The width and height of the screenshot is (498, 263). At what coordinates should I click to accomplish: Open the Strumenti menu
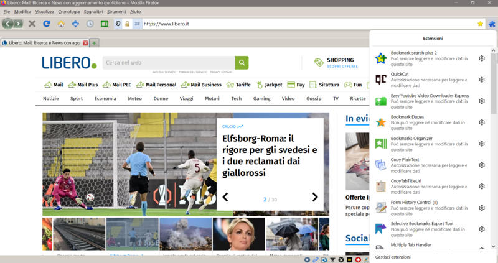click(116, 12)
